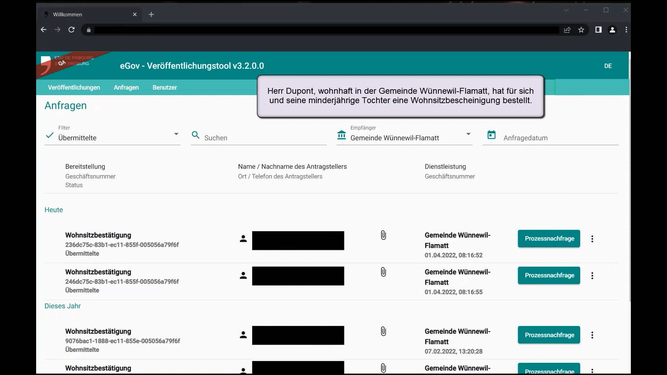Select Geschäftsnummer 236dc75c-83b1-ec11-855f-005056a79f6f
The image size is (667, 375).
click(122, 245)
